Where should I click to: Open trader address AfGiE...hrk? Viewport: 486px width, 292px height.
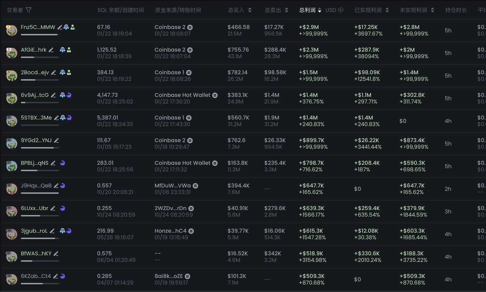(x=34, y=50)
